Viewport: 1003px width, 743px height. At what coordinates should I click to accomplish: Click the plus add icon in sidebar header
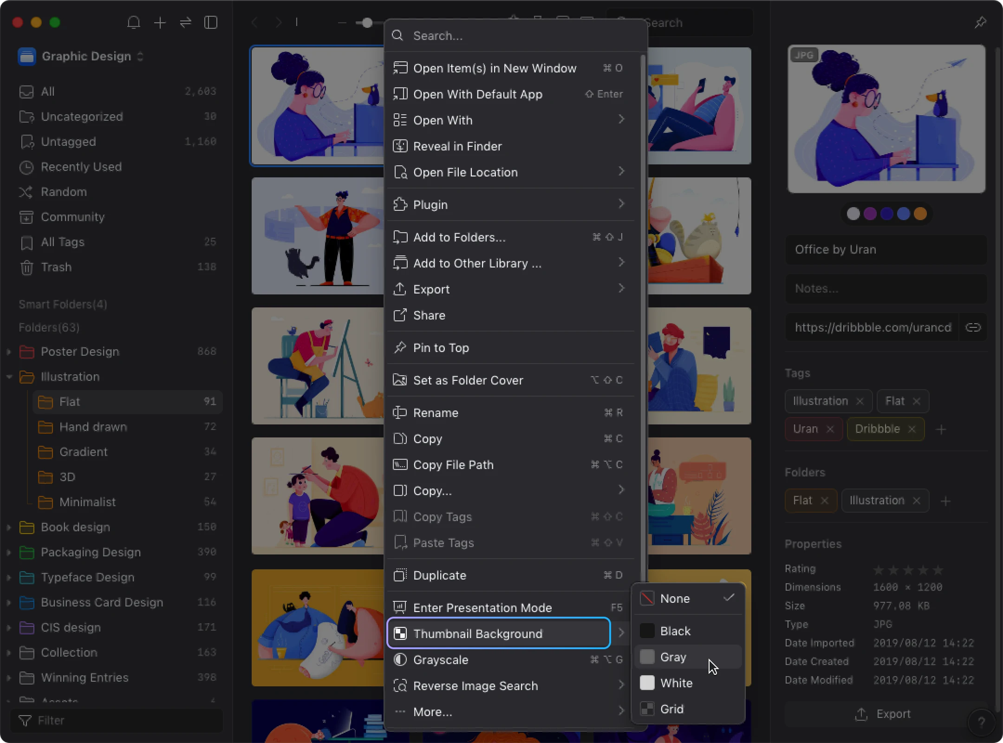click(160, 22)
